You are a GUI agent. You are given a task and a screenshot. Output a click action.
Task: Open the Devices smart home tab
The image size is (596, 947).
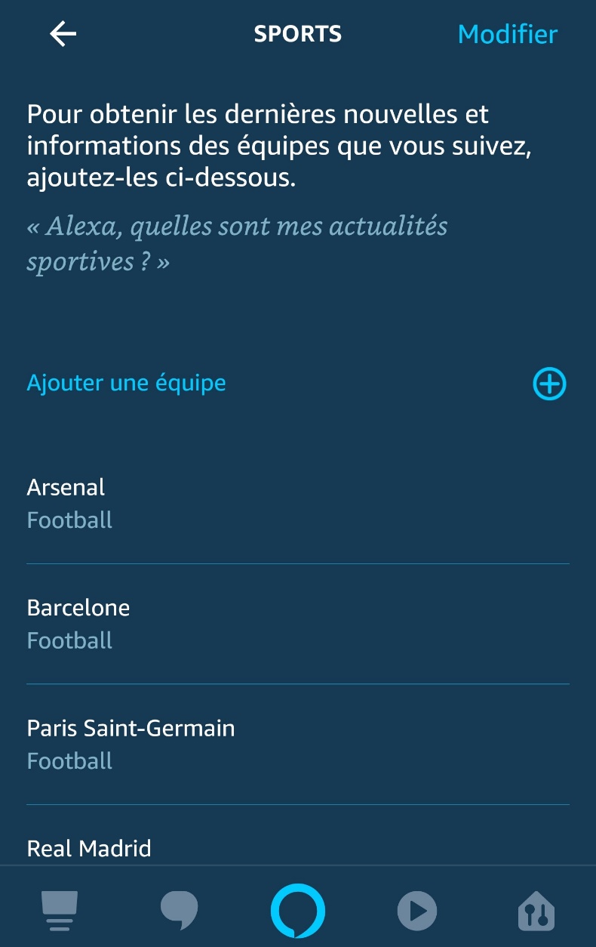[x=536, y=909]
